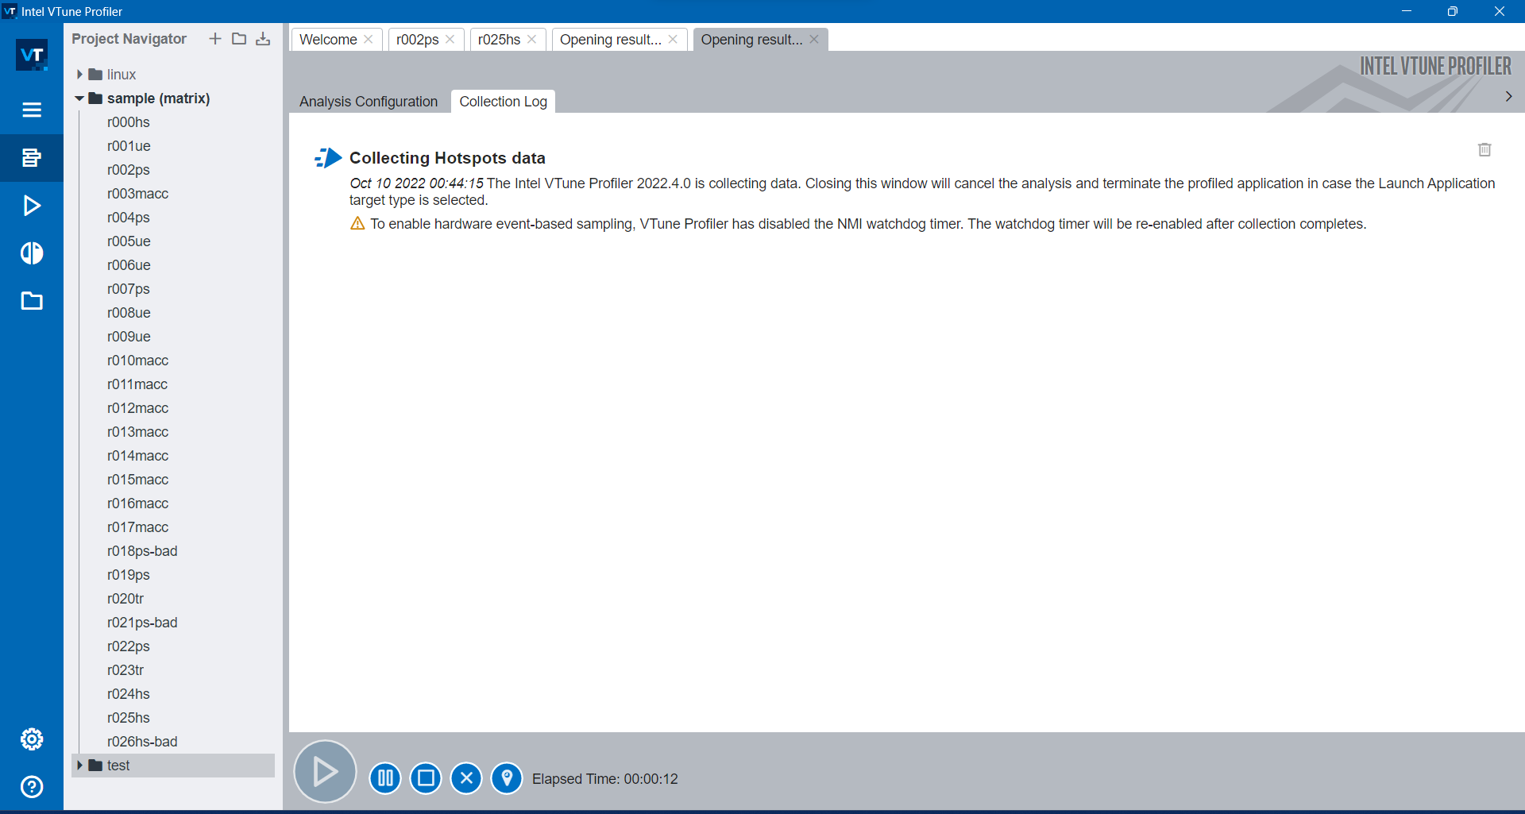Open the hamburger menu in left sidebar
Screen dimensions: 1525x814
[32, 110]
